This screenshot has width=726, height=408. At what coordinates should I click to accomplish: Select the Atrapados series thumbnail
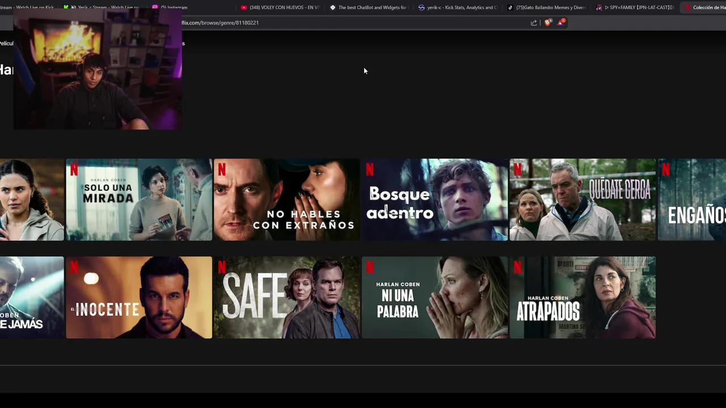pos(583,297)
